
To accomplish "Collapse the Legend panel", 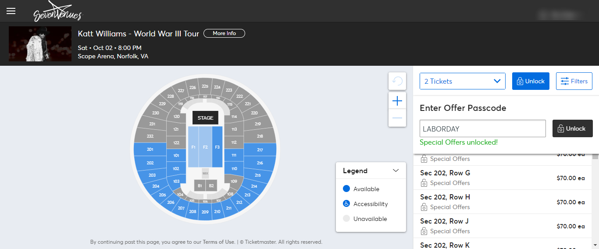I will click(x=396, y=171).
